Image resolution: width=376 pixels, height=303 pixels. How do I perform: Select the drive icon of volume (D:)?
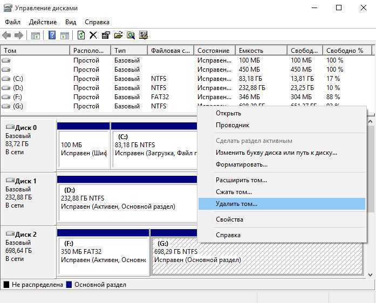[6, 88]
